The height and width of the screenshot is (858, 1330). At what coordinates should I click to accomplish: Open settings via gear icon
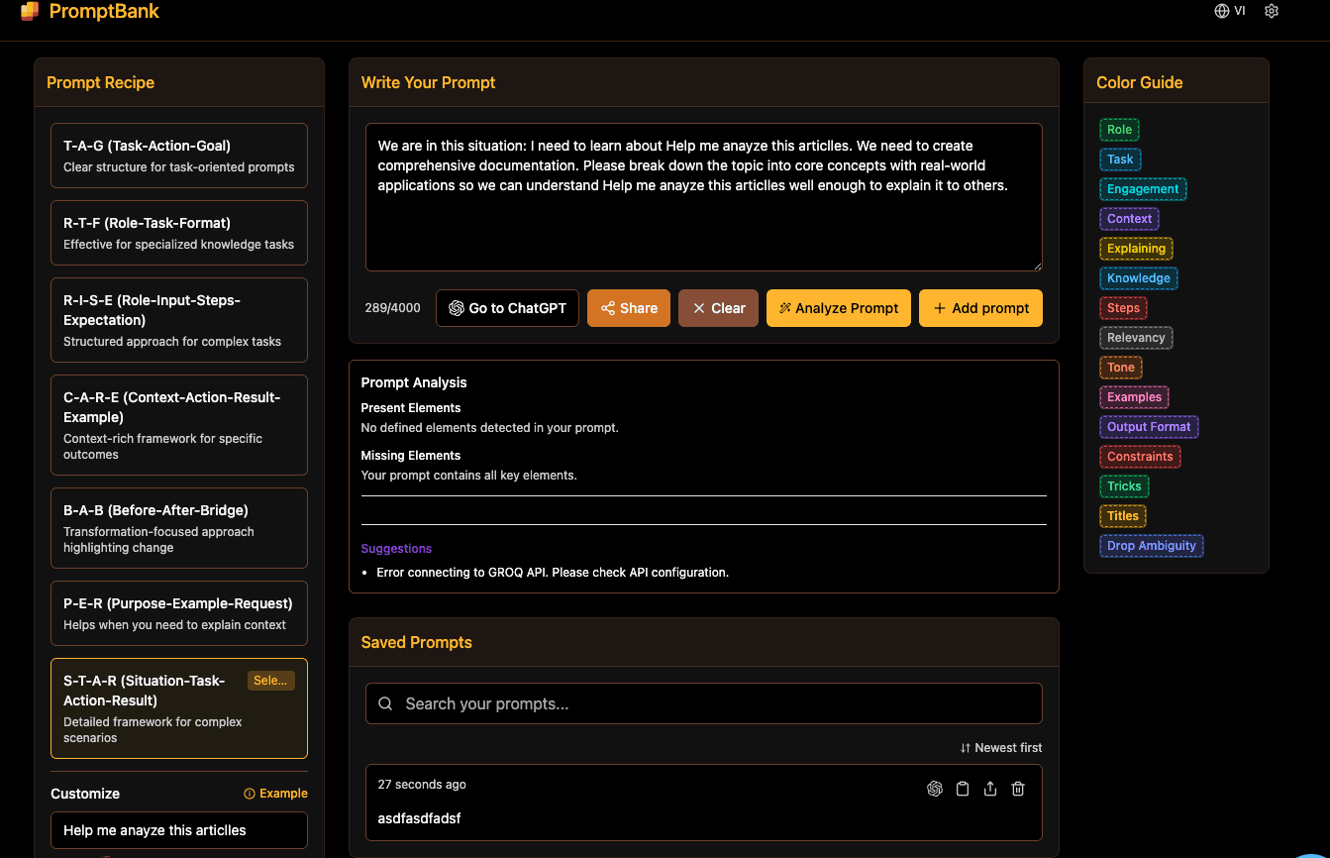(x=1272, y=11)
